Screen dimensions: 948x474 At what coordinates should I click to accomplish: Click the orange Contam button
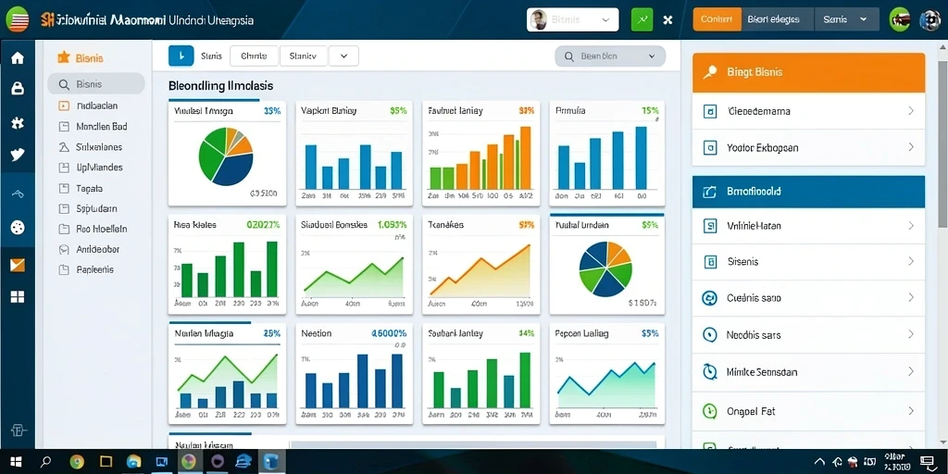(x=717, y=19)
